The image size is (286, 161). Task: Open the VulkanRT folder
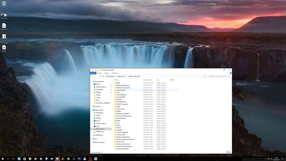click(x=119, y=130)
